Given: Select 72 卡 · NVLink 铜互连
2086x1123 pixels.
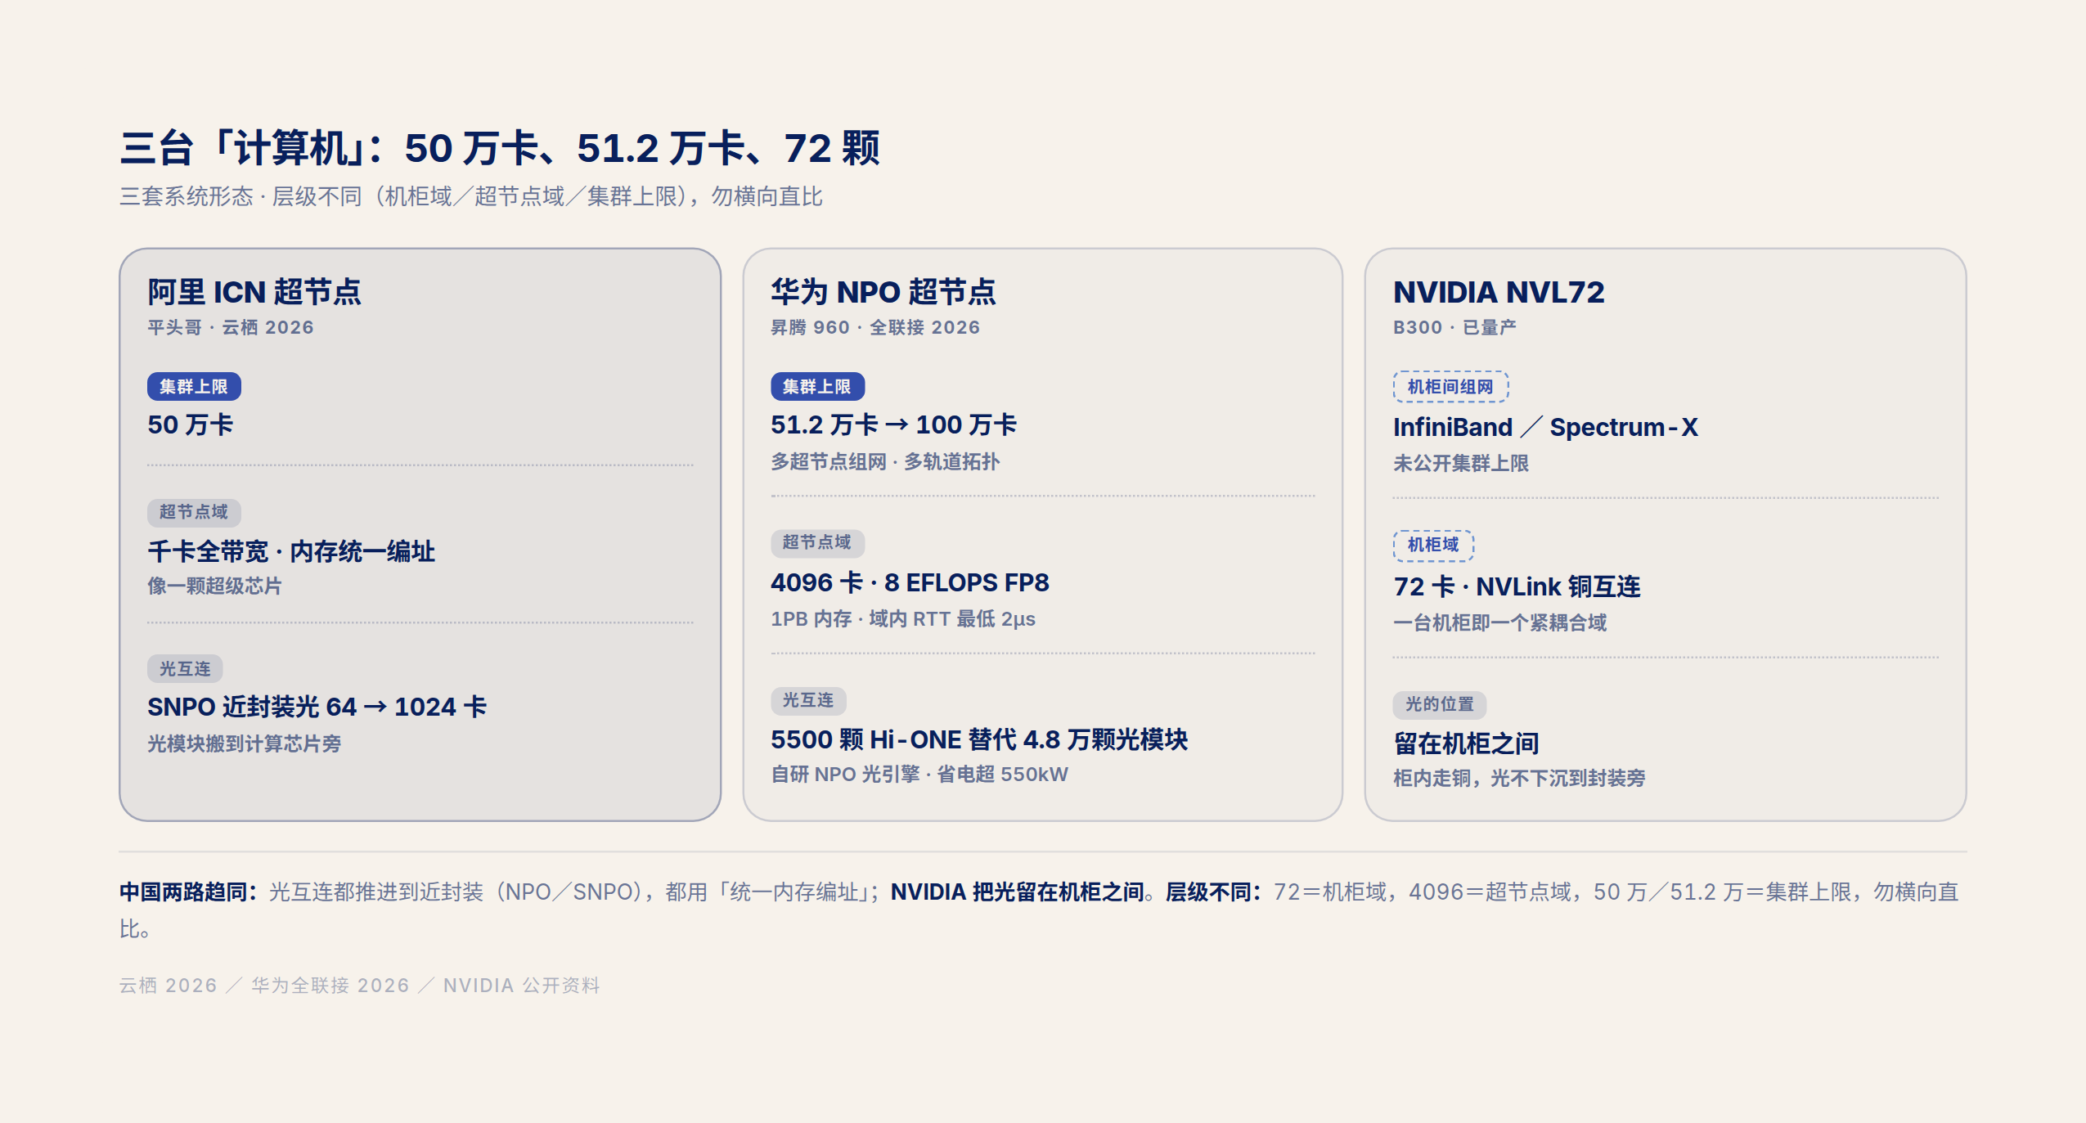Looking at the screenshot, I should point(1517,586).
